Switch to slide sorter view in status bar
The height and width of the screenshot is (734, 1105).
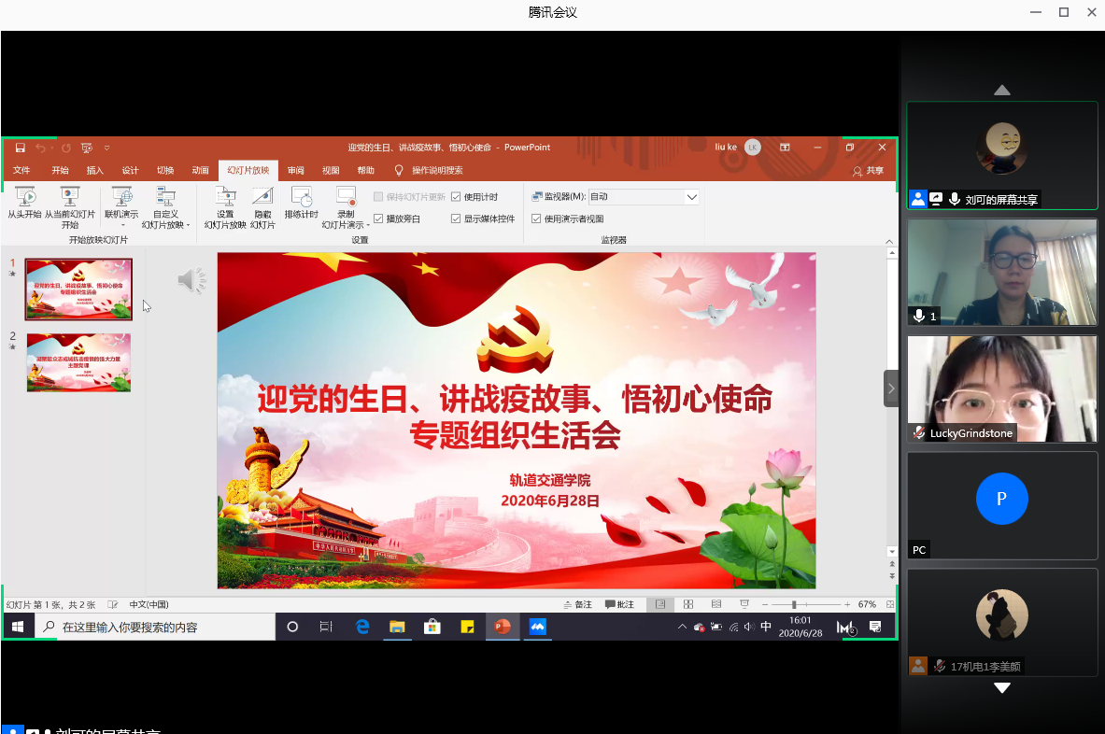(688, 604)
